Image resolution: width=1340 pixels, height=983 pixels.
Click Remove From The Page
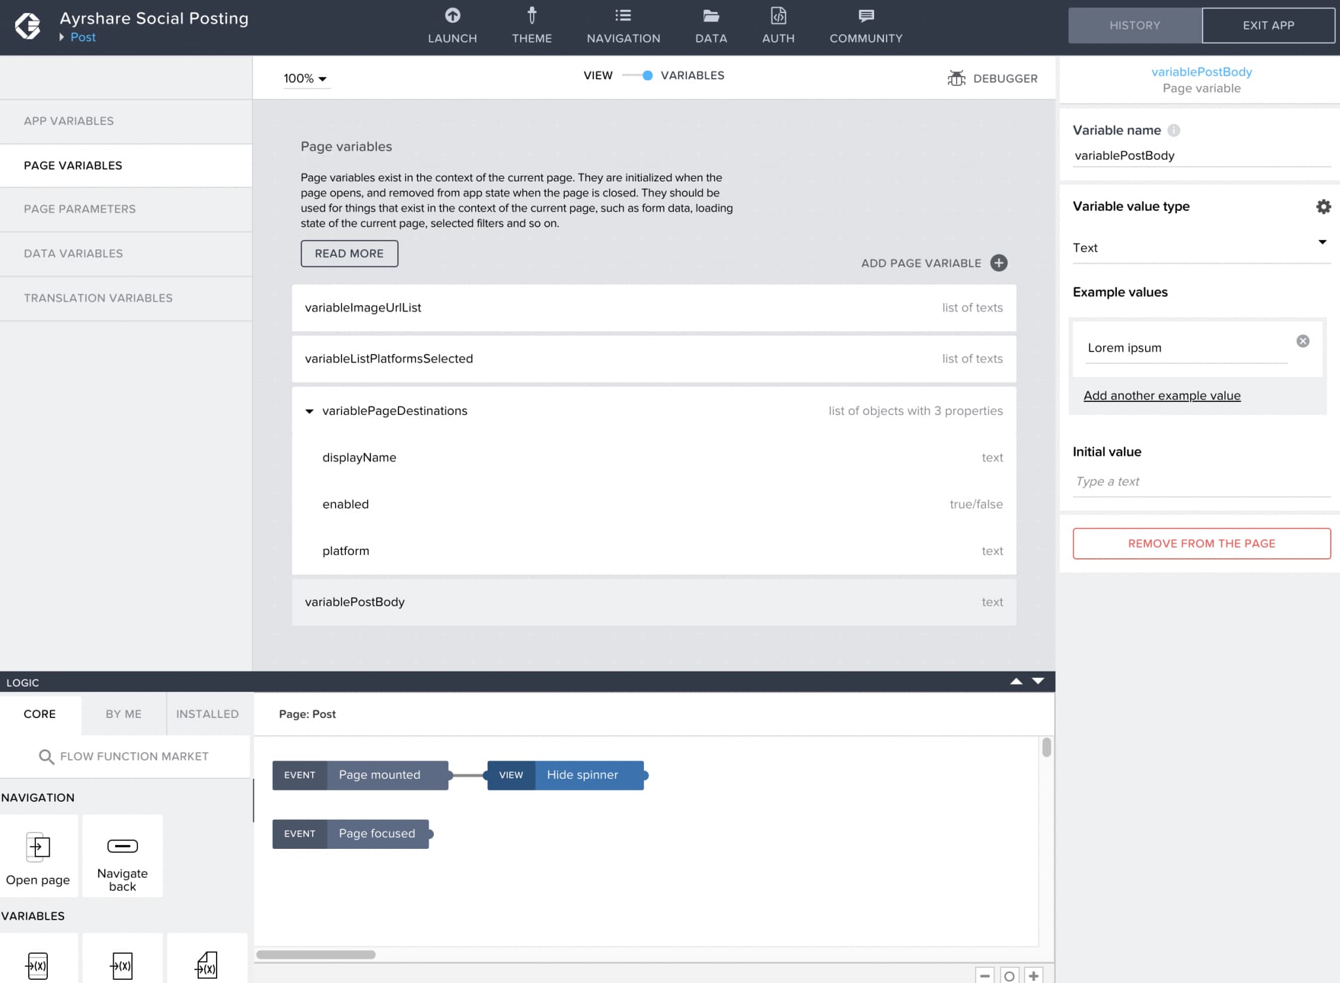(1201, 543)
